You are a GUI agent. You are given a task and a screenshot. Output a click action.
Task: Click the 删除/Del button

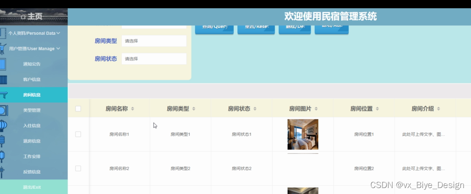tap(295, 29)
